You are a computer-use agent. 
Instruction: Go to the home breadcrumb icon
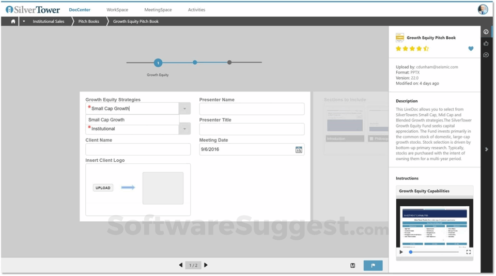(x=13, y=22)
